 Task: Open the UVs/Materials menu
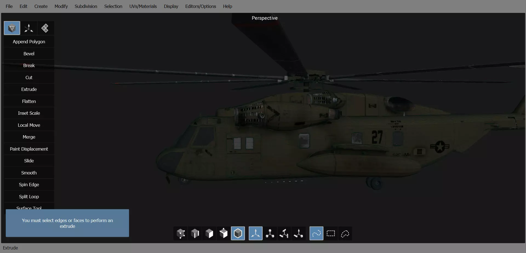(143, 6)
